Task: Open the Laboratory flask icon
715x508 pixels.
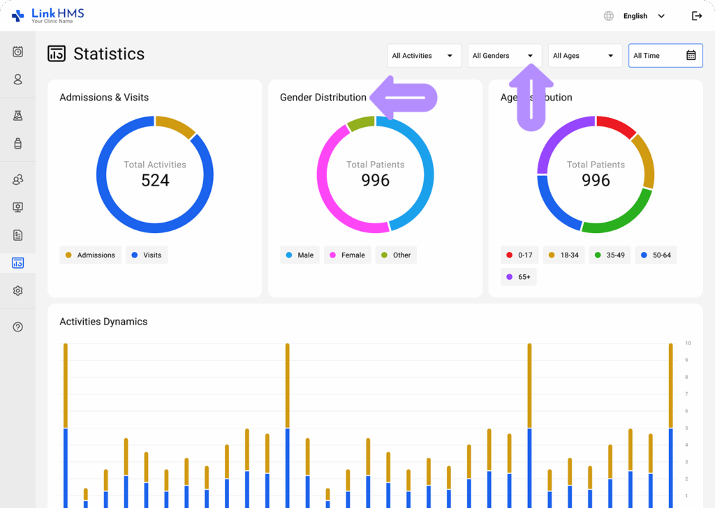Action: click(x=17, y=115)
